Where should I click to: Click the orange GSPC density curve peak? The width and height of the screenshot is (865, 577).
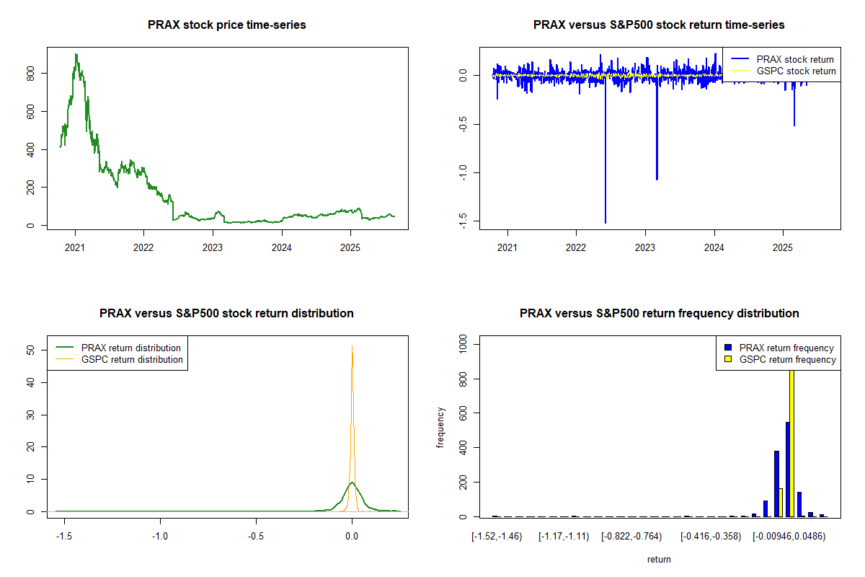(x=352, y=347)
